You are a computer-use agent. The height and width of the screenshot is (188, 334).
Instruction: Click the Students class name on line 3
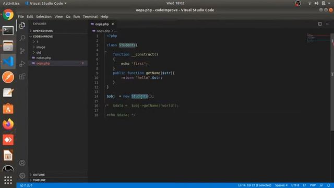127,45
